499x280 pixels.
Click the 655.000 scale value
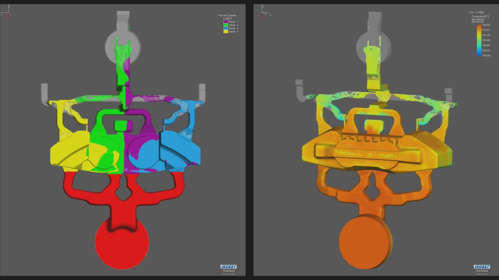click(486, 40)
